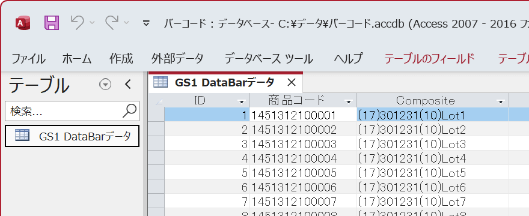Click the cell (17)301231(10)Lot5

coord(432,172)
